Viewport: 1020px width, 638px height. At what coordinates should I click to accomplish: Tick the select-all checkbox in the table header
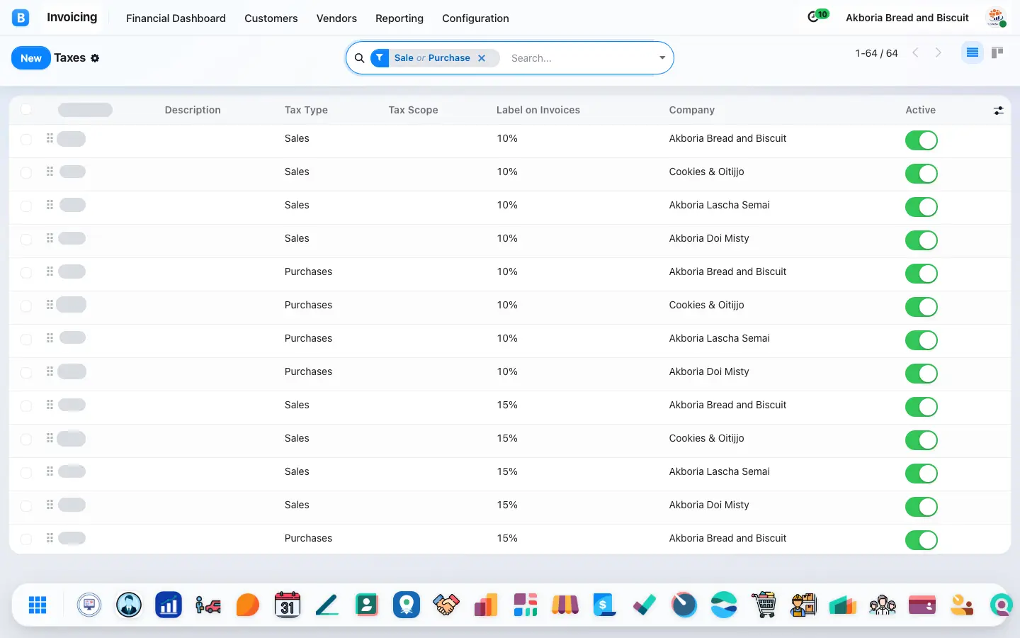click(26, 109)
